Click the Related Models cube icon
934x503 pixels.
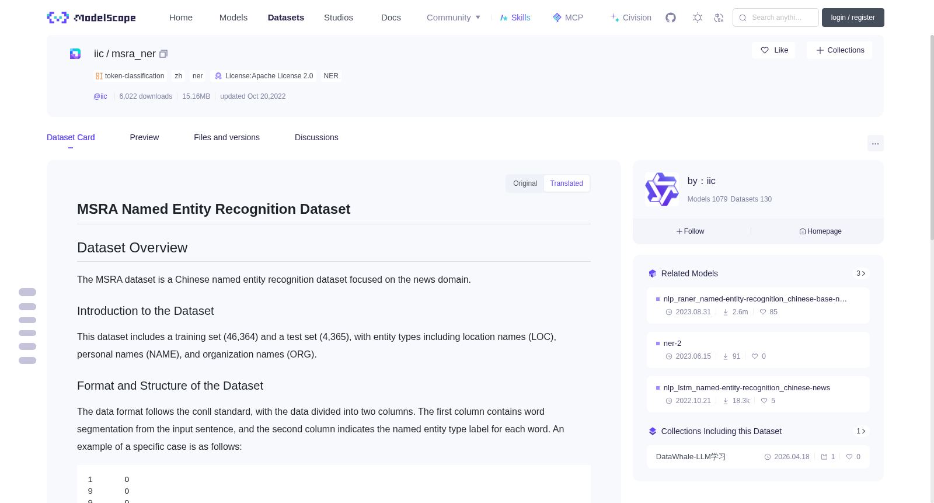tap(653, 273)
